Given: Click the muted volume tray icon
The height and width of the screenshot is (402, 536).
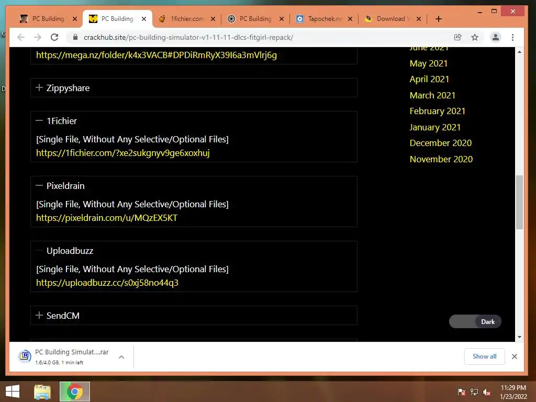Looking at the screenshot, I should 487,392.
